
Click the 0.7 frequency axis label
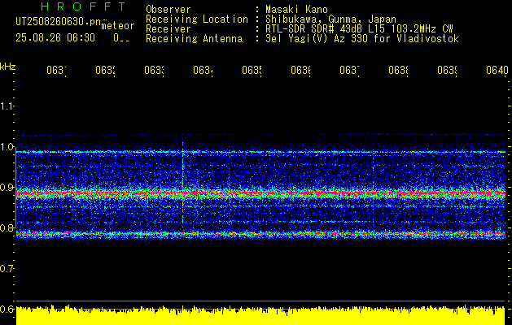click(x=7, y=269)
